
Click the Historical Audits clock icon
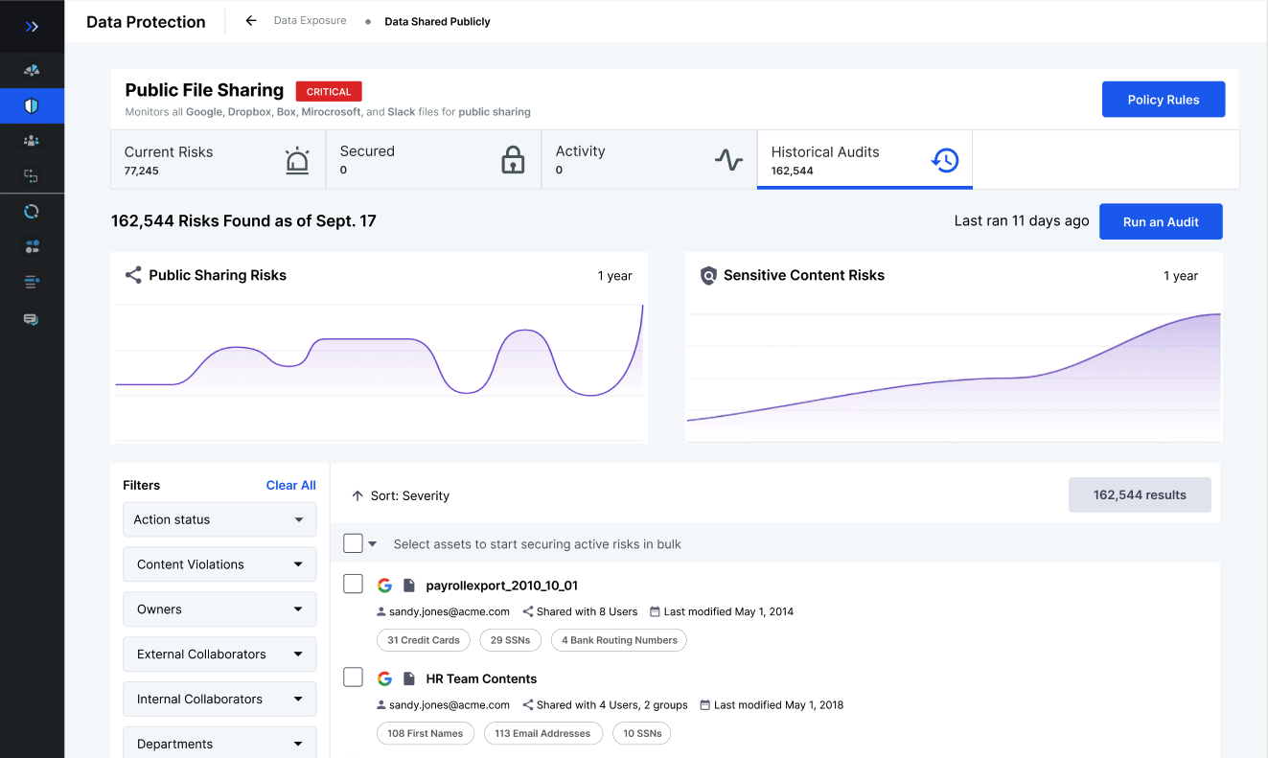[945, 161]
